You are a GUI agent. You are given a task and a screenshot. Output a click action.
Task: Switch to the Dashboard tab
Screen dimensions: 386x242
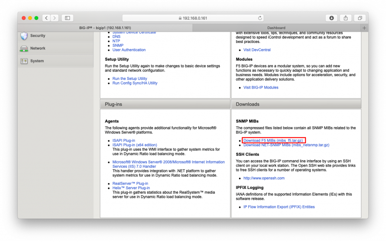point(276,28)
